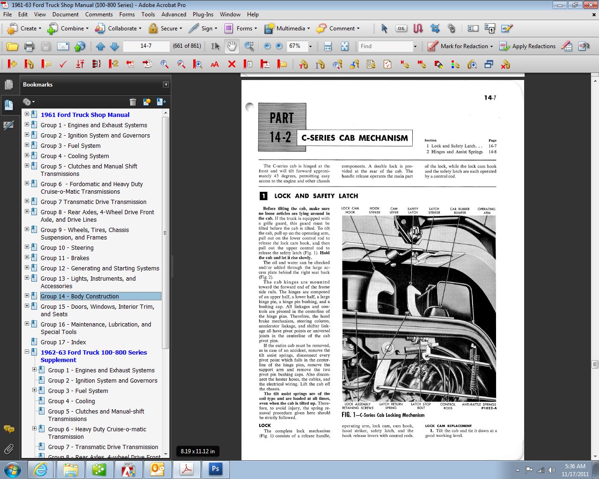This screenshot has height=479, width=599.
Task: Select the Hand tool in the toolbar
Action: pos(231,46)
